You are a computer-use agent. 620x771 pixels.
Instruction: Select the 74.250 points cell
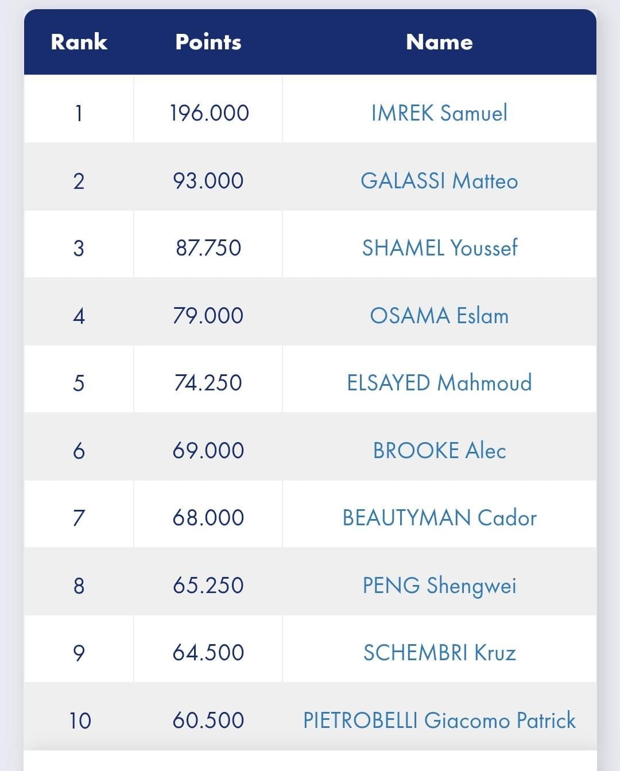click(208, 379)
